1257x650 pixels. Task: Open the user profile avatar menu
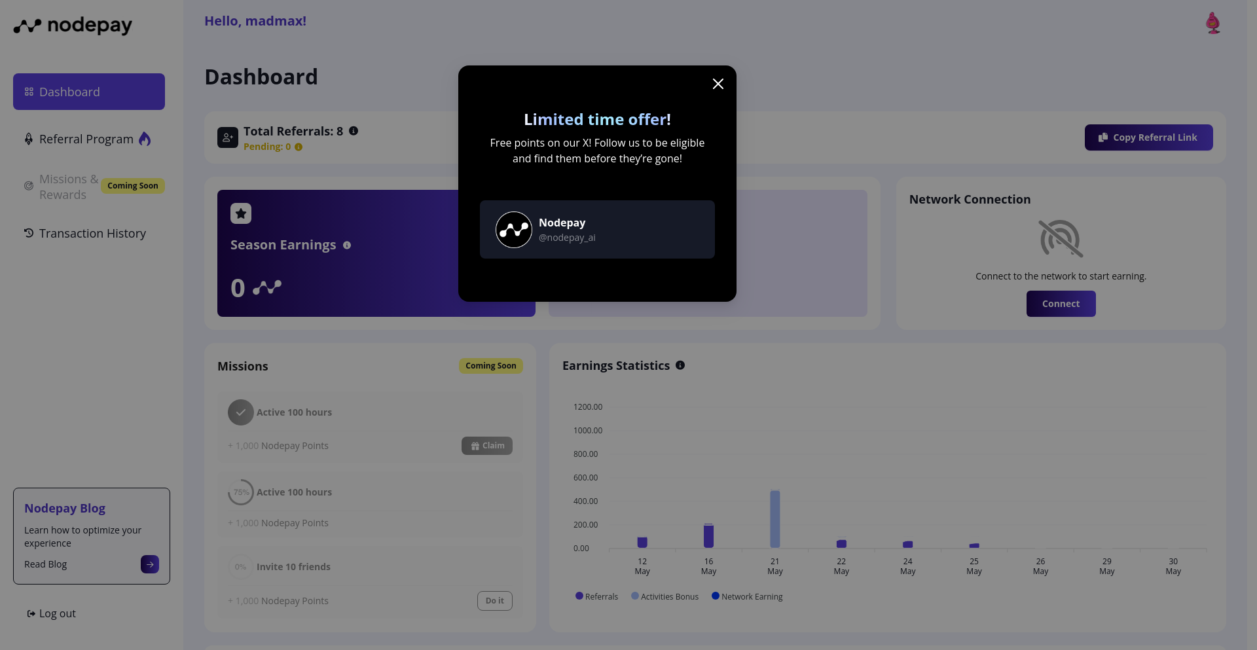tap(1213, 24)
